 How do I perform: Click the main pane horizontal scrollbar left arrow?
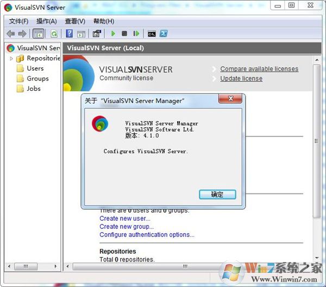pyautogui.click(x=67, y=266)
